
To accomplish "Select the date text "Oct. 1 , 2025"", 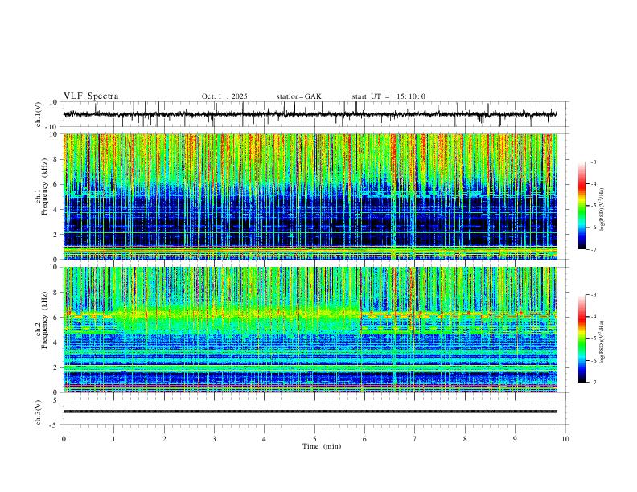I will tap(224, 96).
